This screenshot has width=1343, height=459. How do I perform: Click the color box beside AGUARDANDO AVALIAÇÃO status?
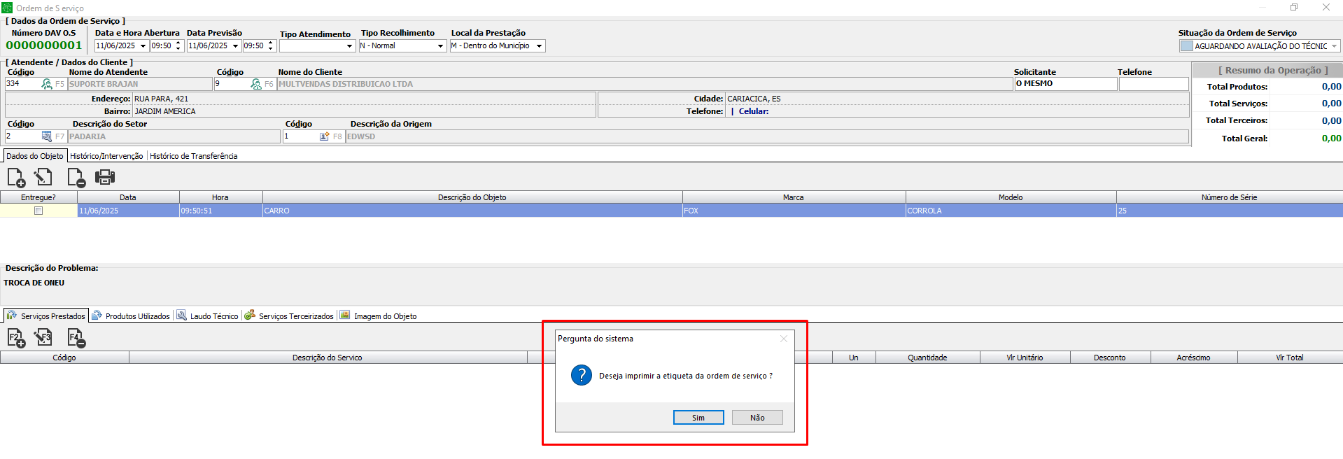click(1186, 46)
